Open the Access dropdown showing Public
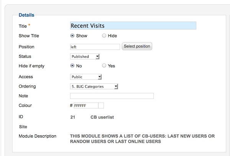Viewport: 230px width, 156px height. 86,77
